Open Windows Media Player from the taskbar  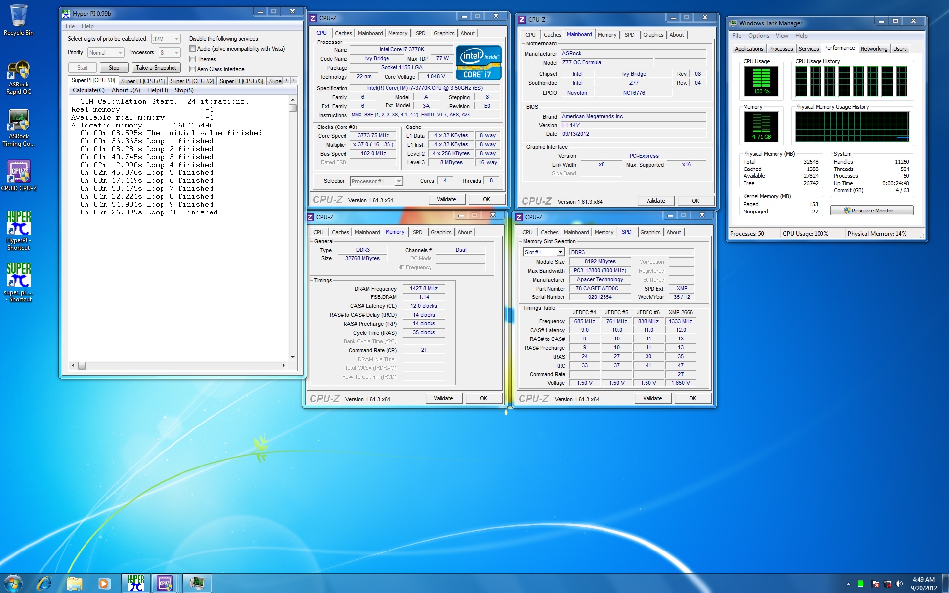[104, 583]
